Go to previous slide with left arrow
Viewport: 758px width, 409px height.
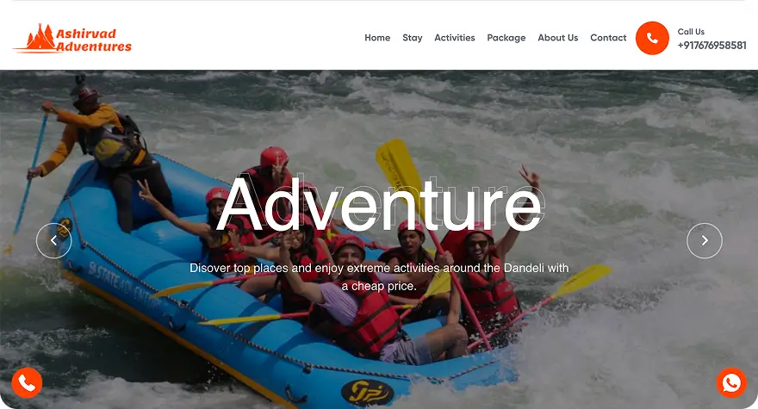pyautogui.click(x=53, y=241)
